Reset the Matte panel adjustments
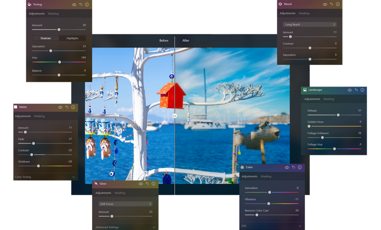This screenshot has height=230, width=381. (67, 107)
